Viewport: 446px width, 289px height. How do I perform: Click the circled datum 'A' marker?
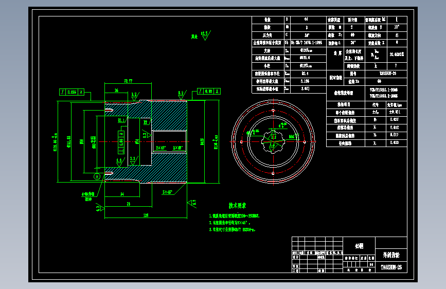coord(97,177)
